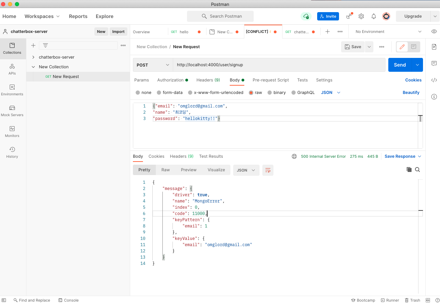Screen dimensions: 440x303
Task: Click the Cookies link
Action: tap(413, 80)
